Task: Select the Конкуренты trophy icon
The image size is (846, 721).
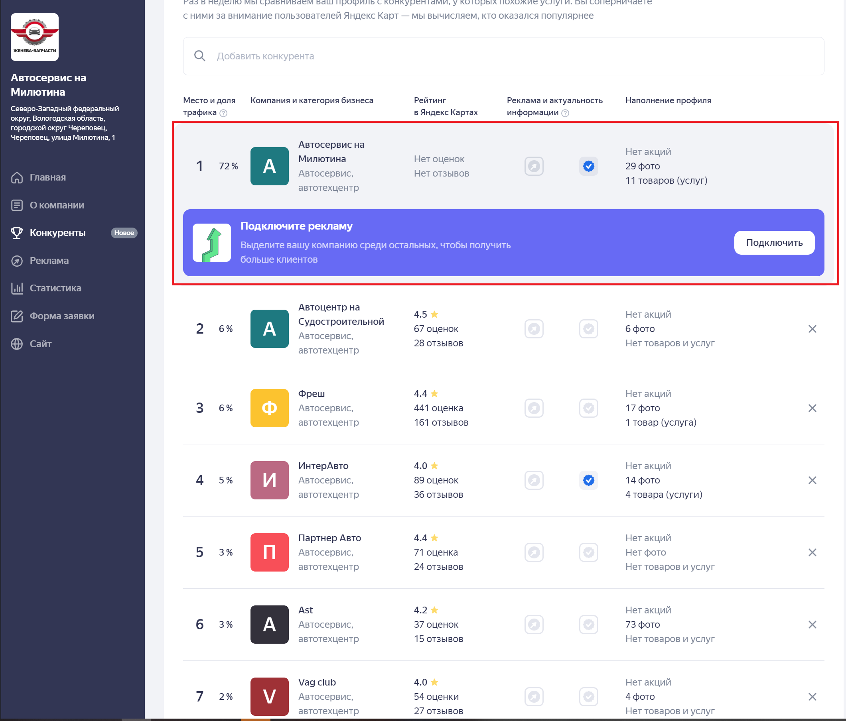Action: tap(17, 233)
